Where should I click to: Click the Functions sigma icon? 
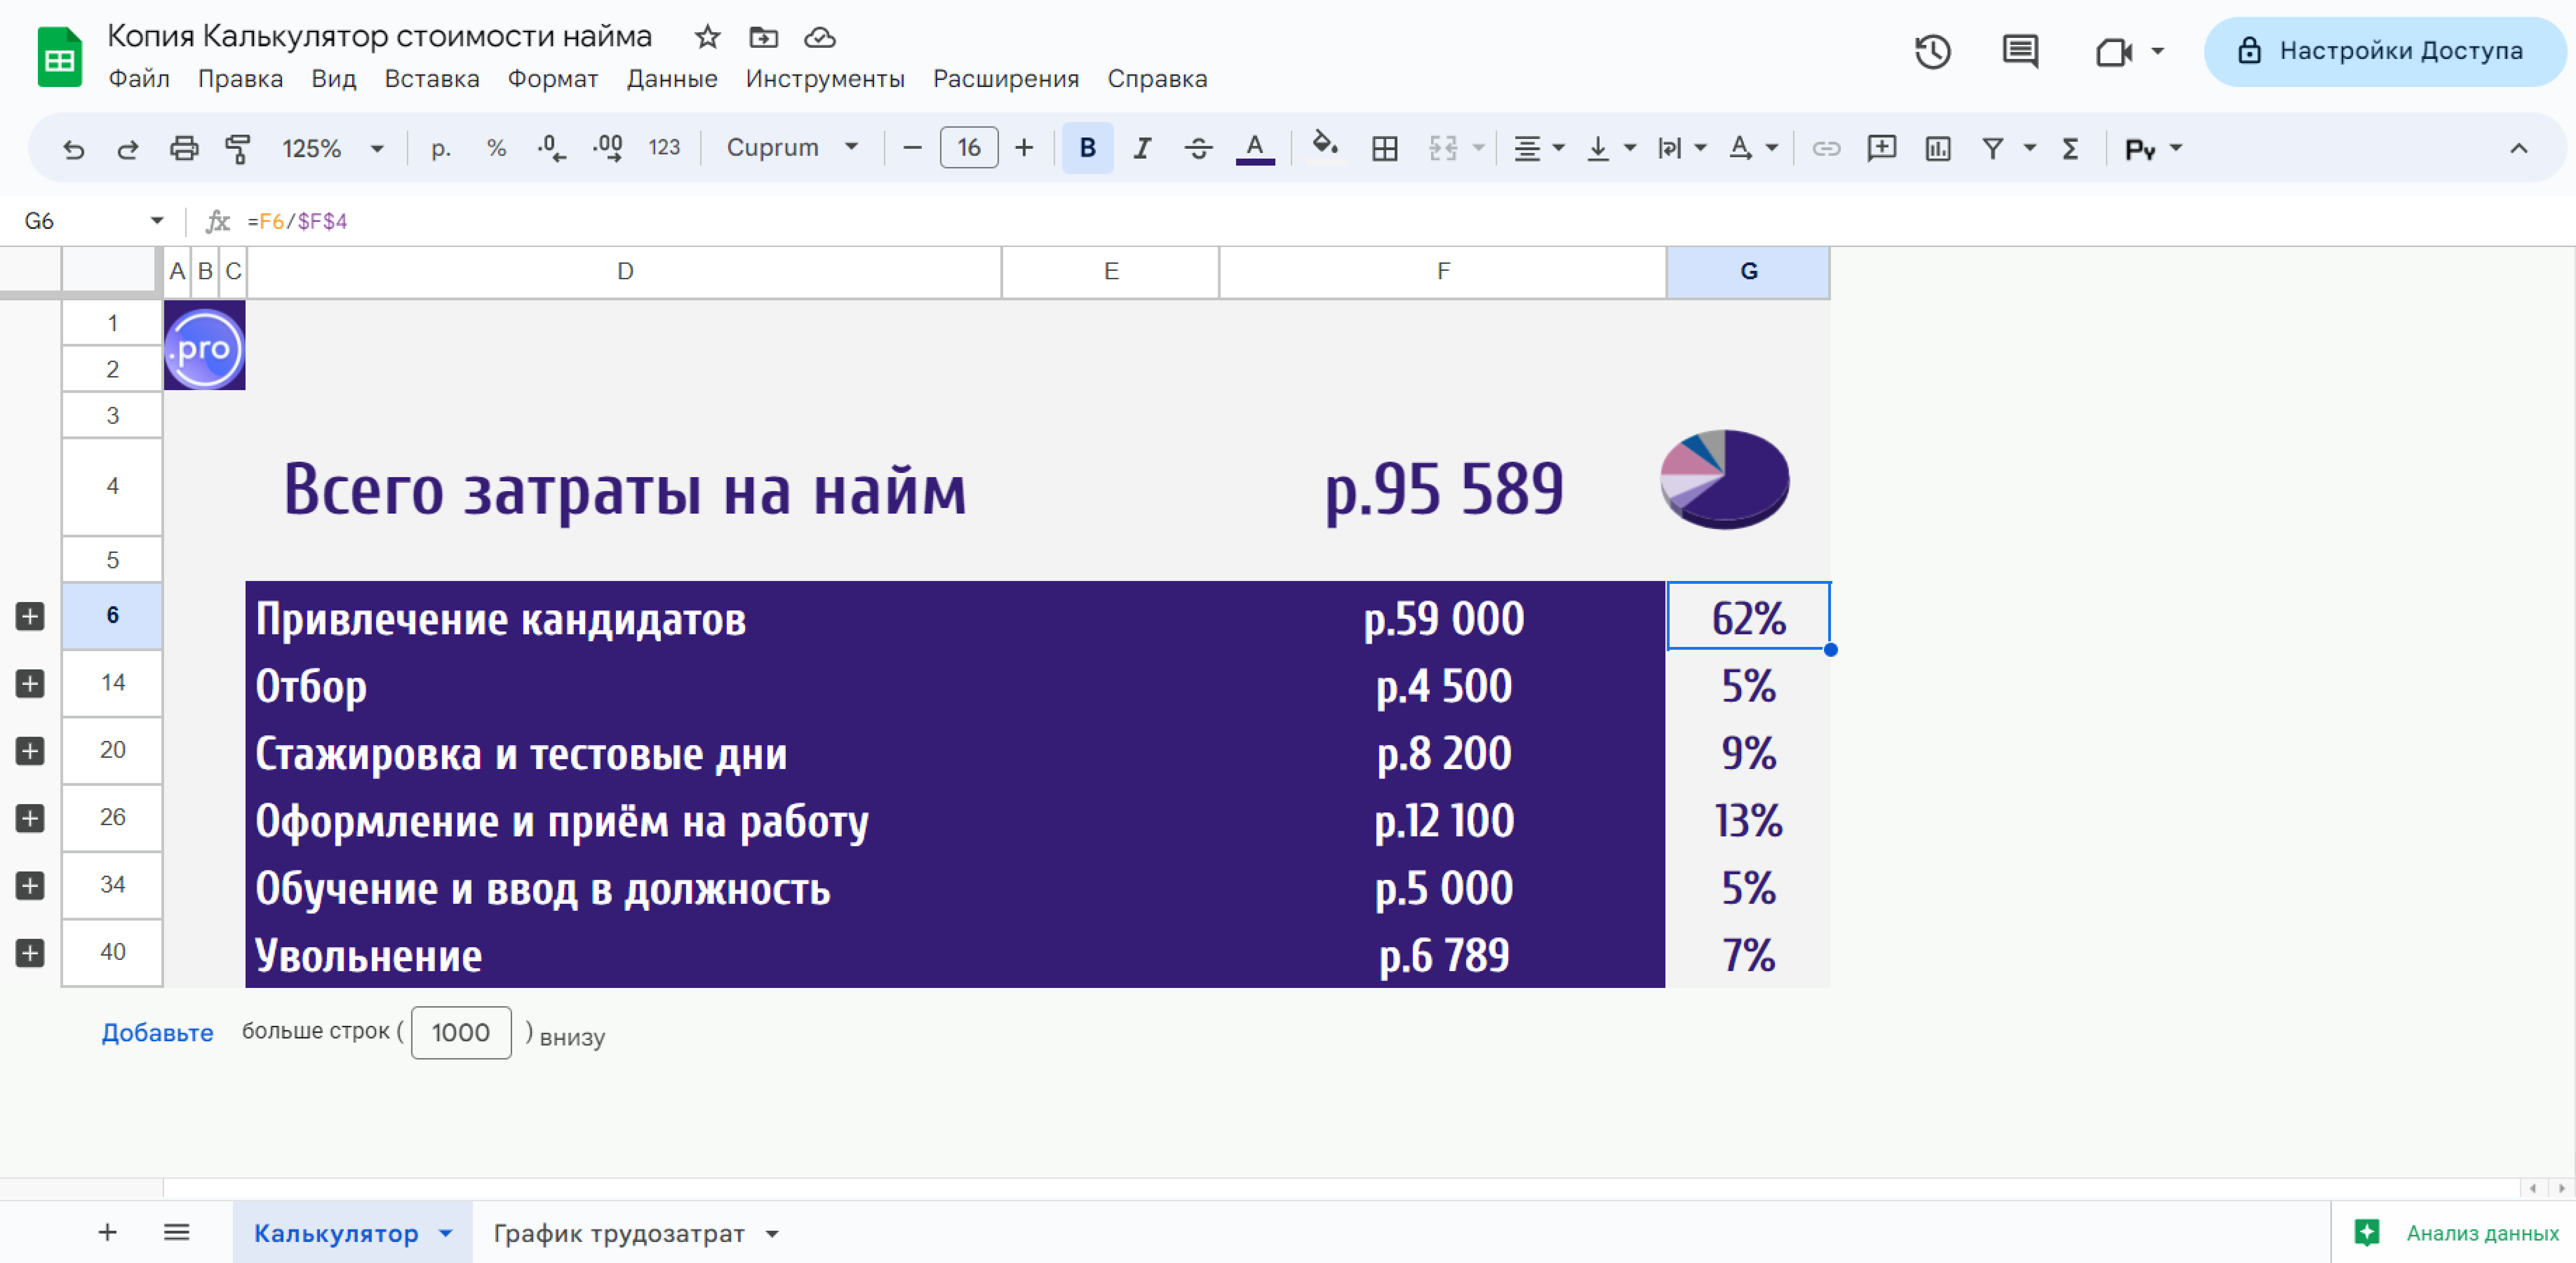coord(2071,149)
